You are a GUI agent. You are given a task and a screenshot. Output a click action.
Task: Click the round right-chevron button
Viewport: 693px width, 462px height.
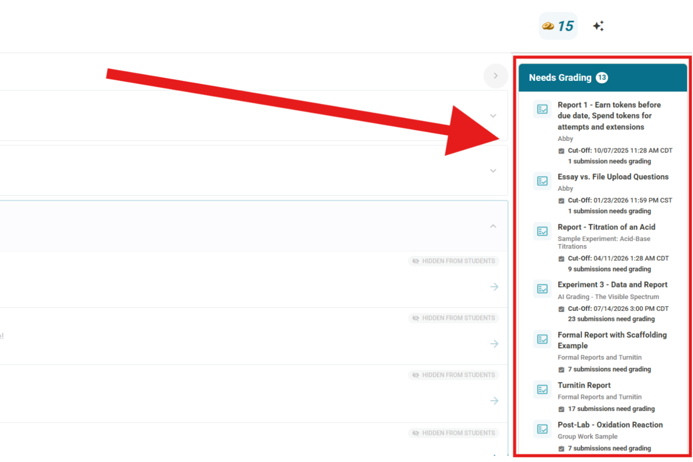pos(496,76)
